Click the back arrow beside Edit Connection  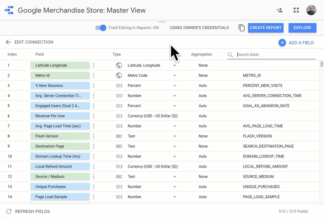click(x=8, y=42)
